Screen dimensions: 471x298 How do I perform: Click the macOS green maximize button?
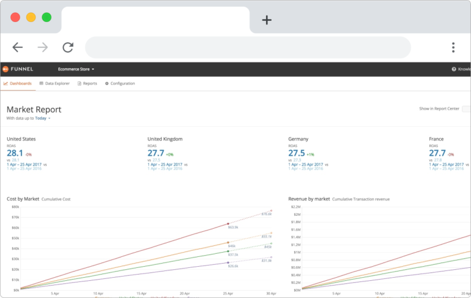47,17
